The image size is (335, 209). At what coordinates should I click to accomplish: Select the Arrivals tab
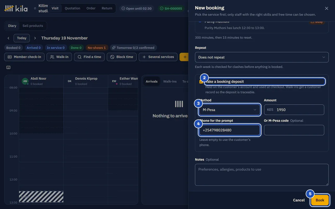point(152,82)
